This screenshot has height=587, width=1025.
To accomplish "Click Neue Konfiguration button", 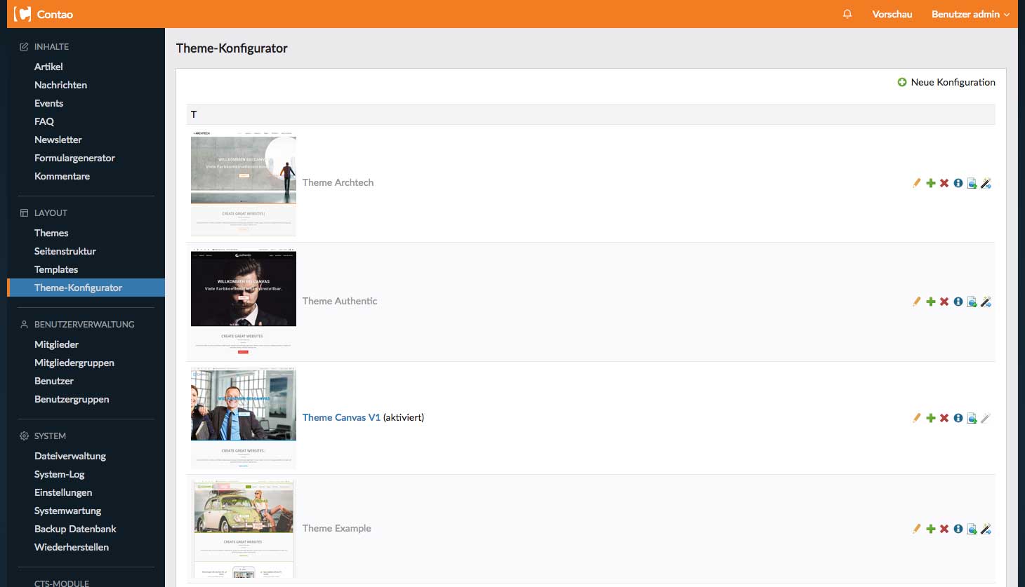I will tap(946, 82).
